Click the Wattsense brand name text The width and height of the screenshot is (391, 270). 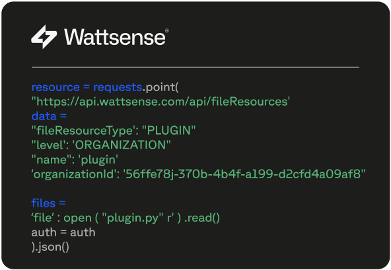[x=115, y=37]
